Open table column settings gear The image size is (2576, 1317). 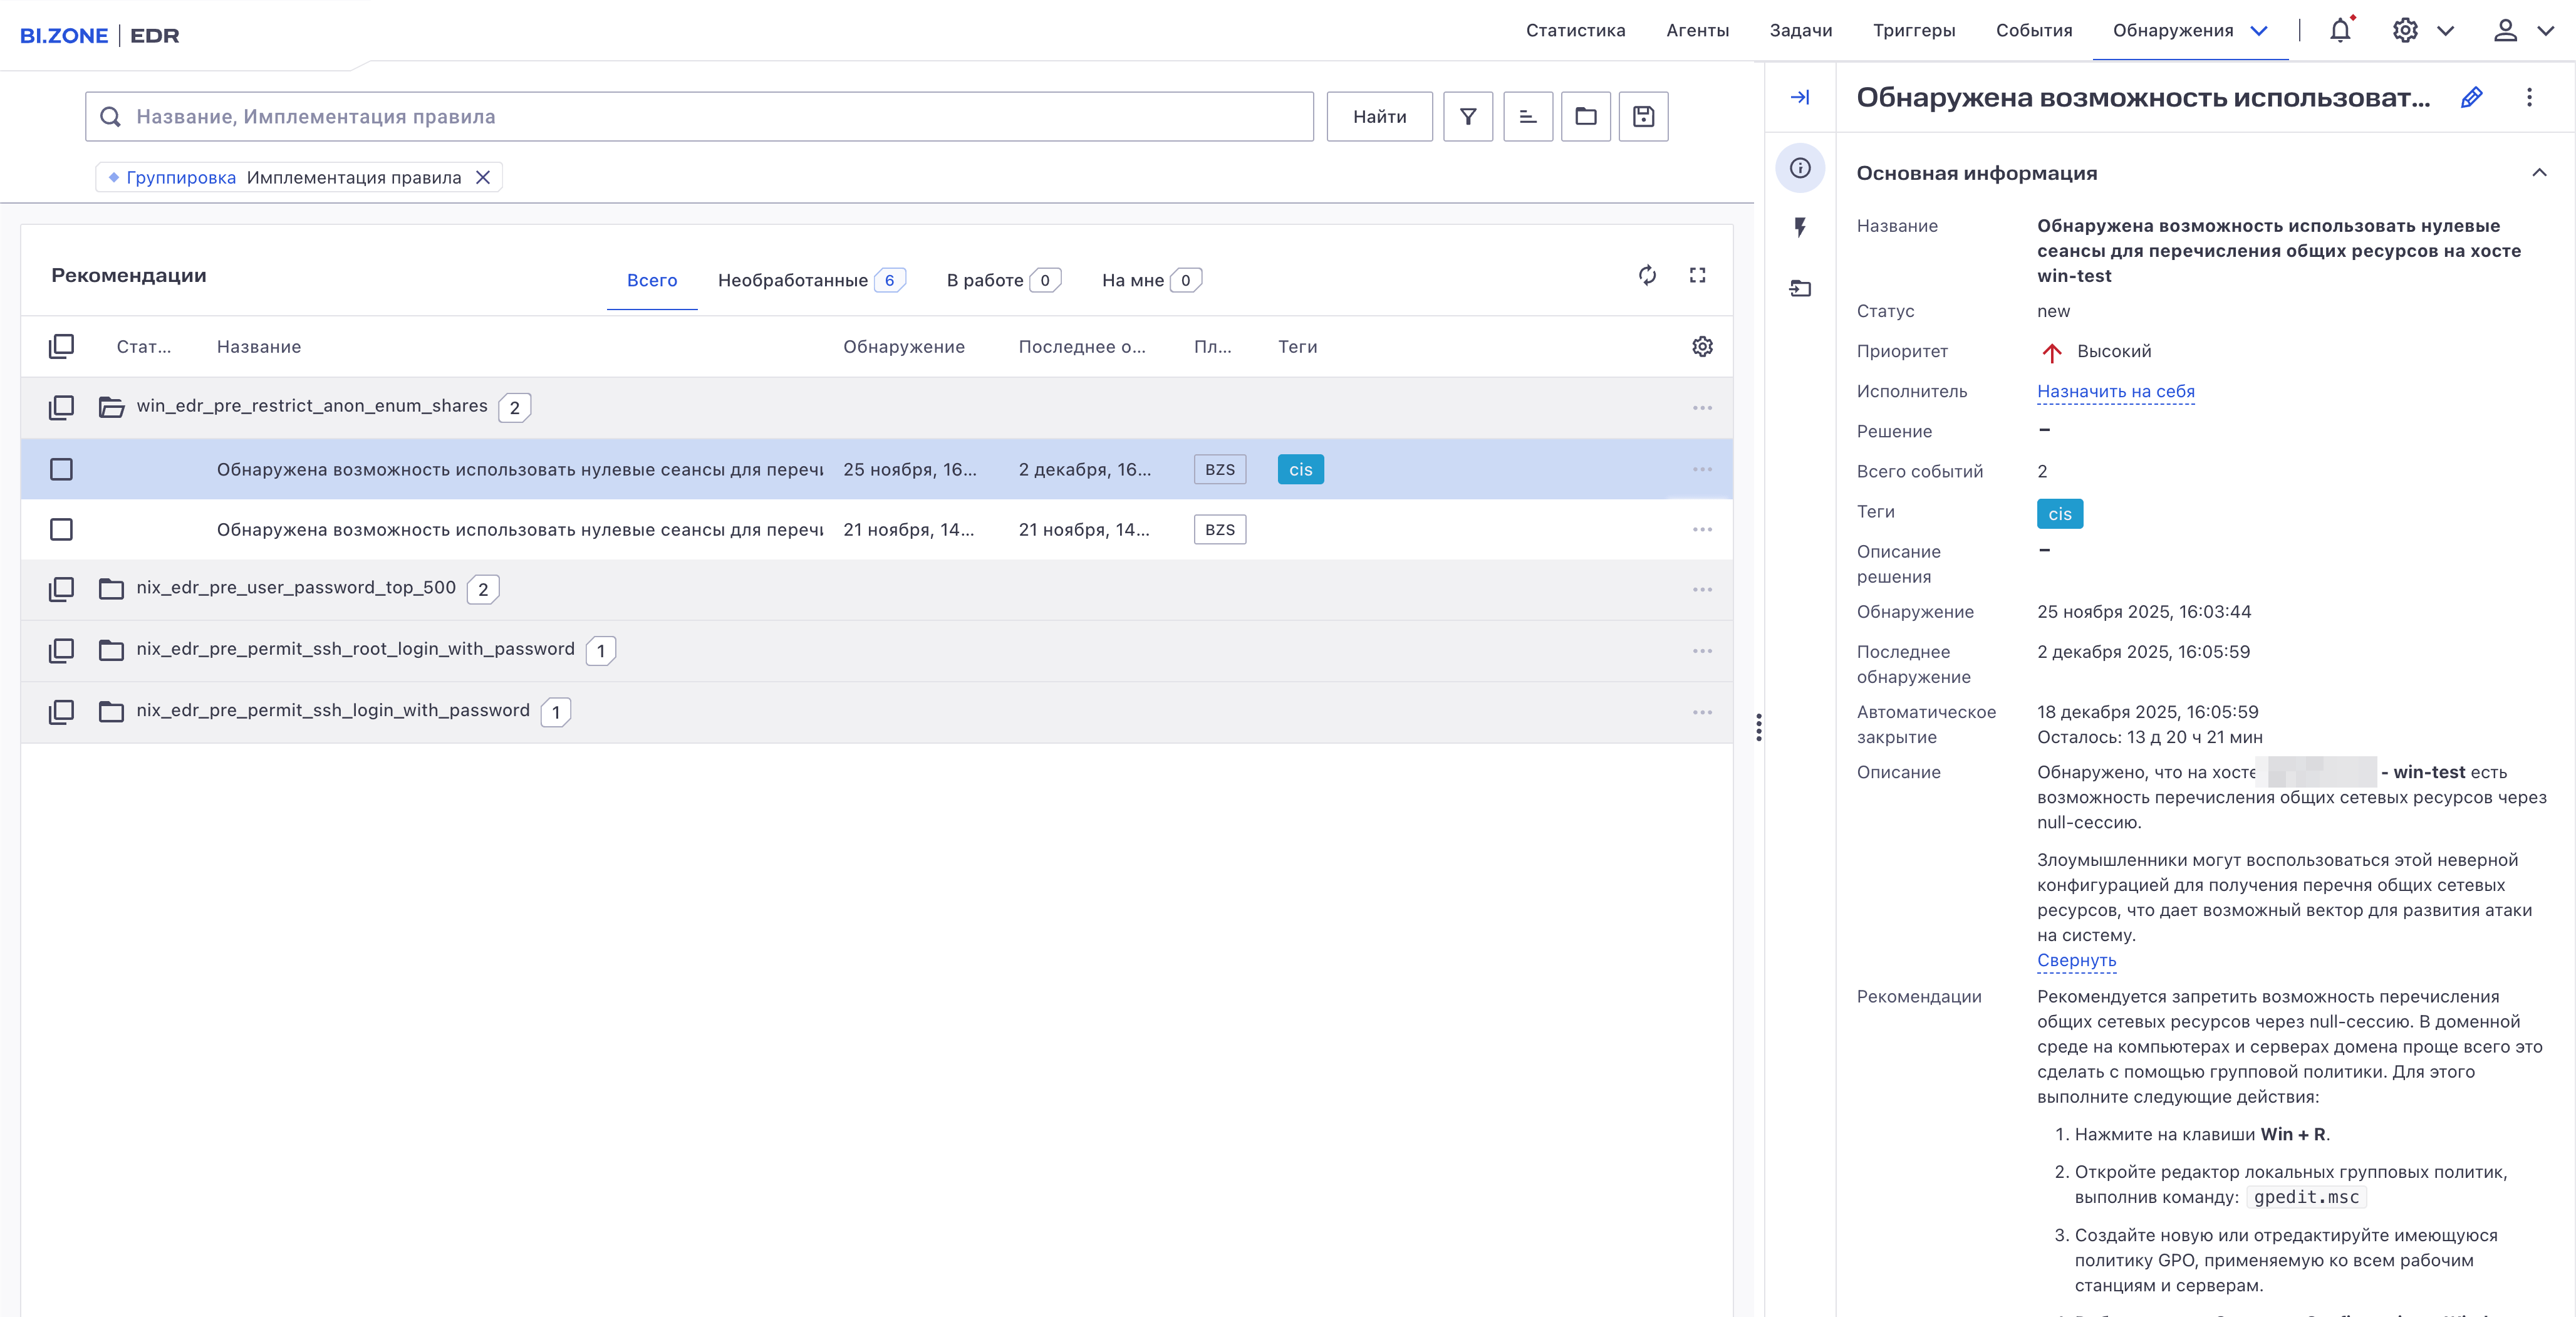[1702, 347]
